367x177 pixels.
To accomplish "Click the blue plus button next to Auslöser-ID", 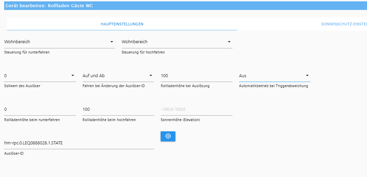I will click(168, 136).
